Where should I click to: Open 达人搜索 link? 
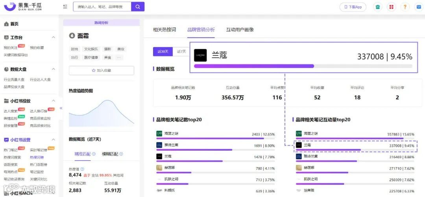11,111
